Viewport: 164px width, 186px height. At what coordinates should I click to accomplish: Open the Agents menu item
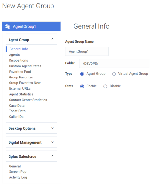coord(14,55)
